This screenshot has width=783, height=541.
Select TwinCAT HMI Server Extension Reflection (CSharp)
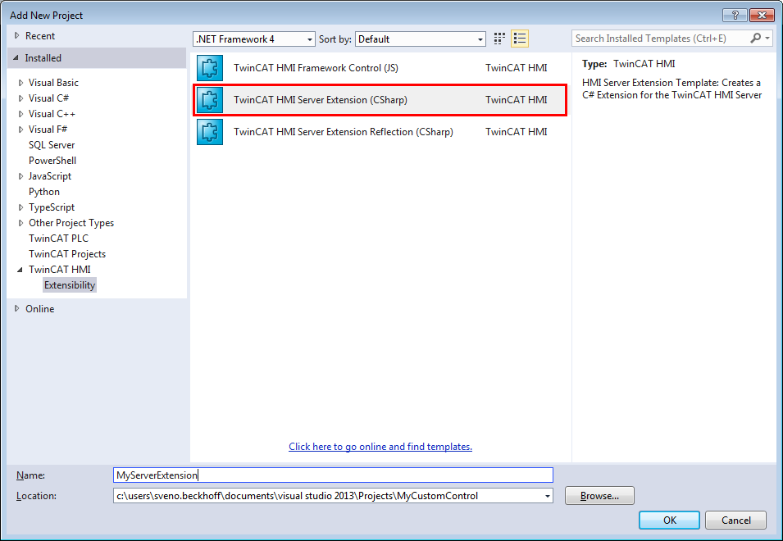click(380, 132)
